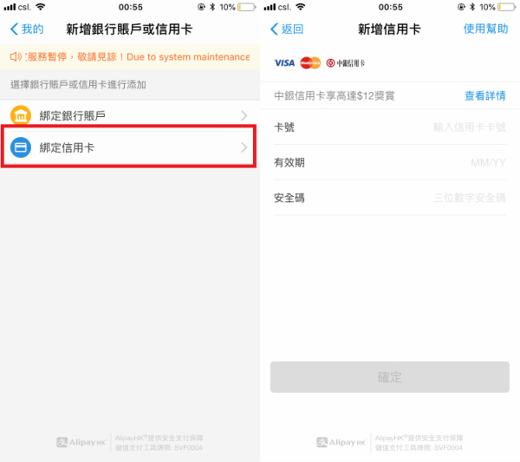Tap the left screen AlipayHK footer logo
Viewport: 520px width, 462px height.
pos(81,442)
